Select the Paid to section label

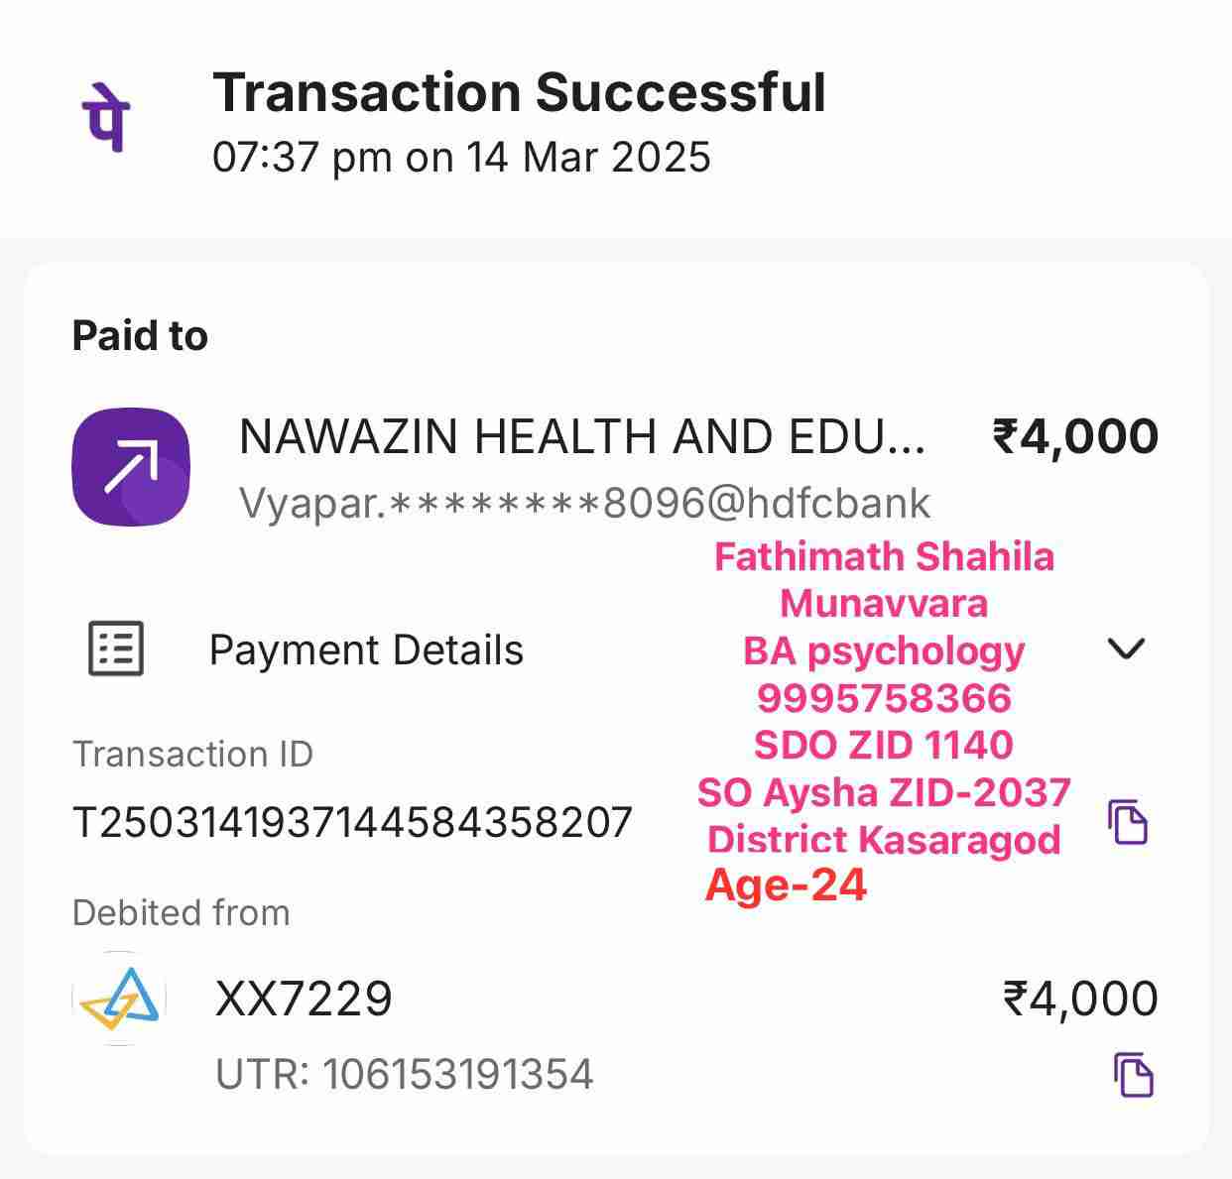(x=140, y=336)
